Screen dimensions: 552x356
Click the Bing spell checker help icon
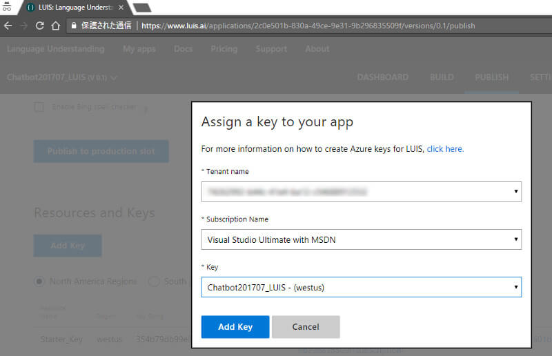146,109
